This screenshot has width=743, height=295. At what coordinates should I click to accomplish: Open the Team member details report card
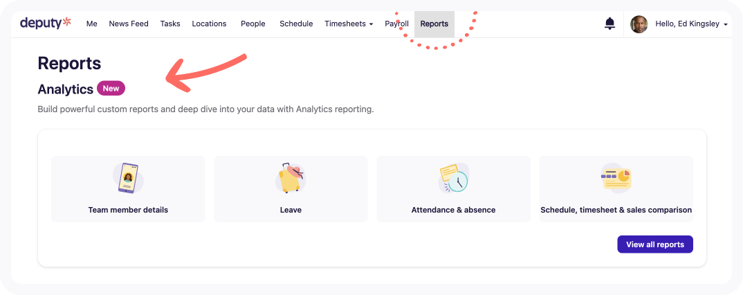pyautogui.click(x=128, y=189)
